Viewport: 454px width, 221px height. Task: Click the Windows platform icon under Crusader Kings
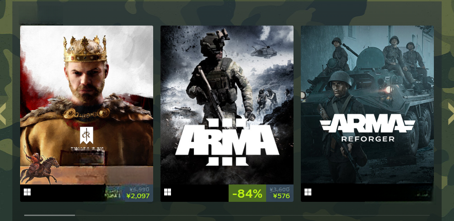27,192
